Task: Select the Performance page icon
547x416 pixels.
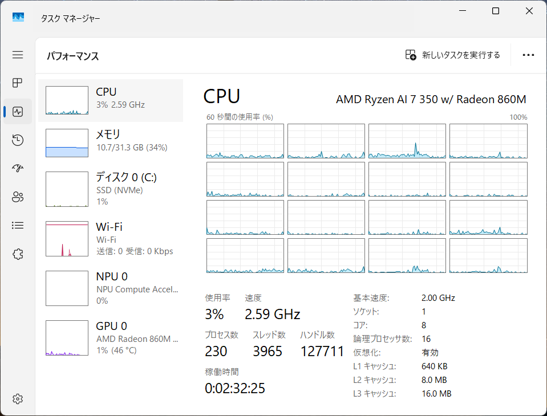Action: tap(18, 112)
